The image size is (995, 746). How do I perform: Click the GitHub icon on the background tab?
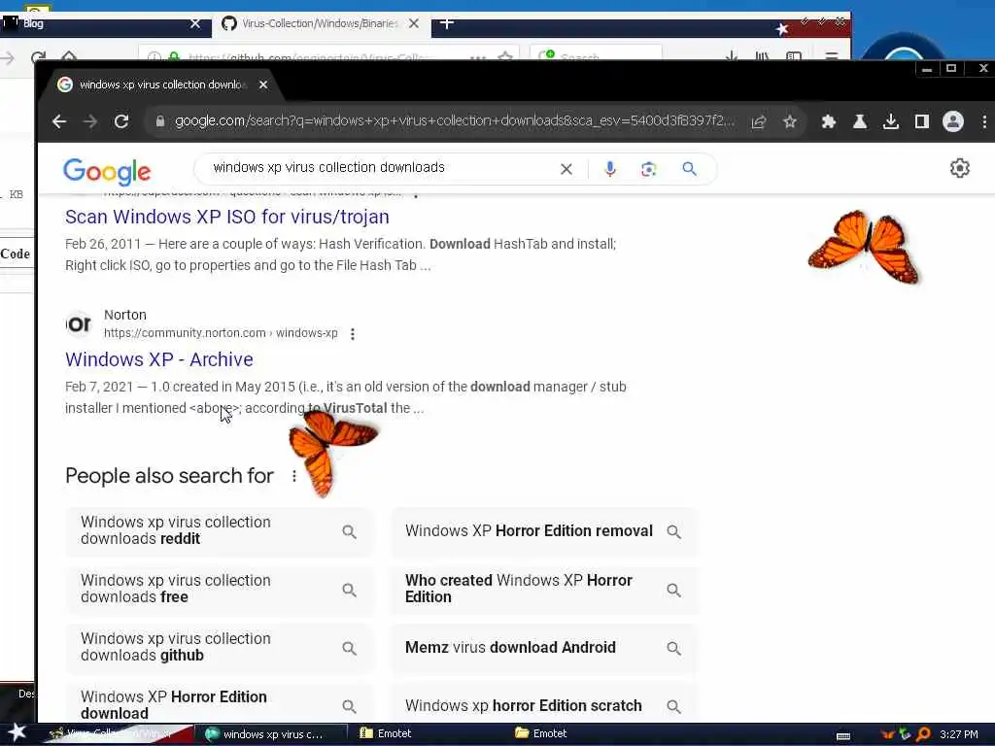click(x=229, y=23)
